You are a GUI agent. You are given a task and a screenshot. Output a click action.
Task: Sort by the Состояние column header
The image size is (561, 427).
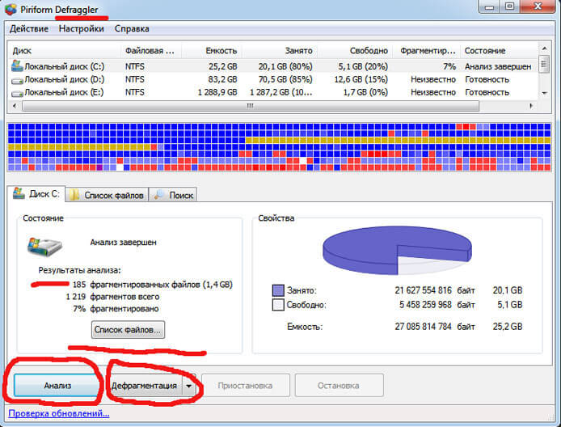click(x=499, y=51)
